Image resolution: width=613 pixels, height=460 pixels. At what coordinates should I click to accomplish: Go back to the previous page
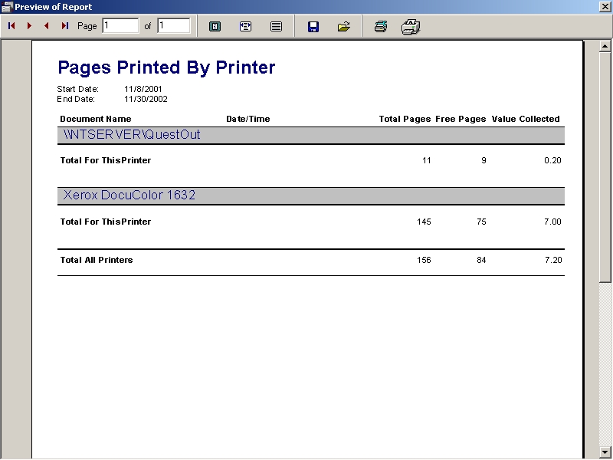point(47,26)
